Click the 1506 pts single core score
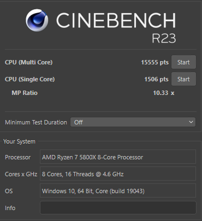The image size is (202, 221). (156, 79)
